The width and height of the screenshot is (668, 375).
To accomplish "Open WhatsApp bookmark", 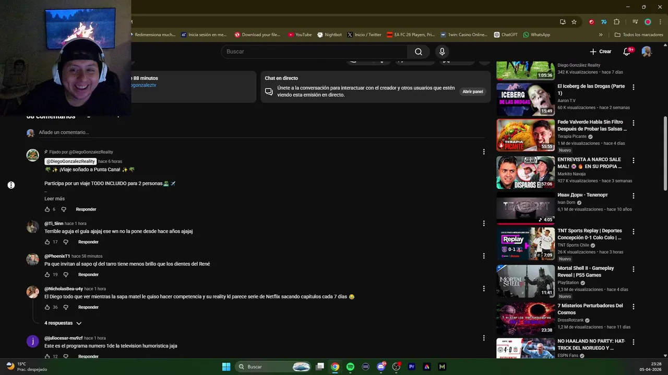I will click(536, 35).
